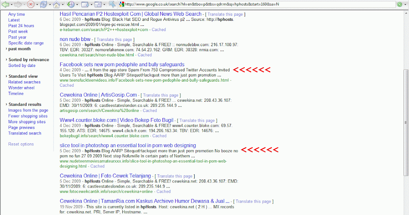
Task: Switch to Related searches view
Action: [x=24, y=82]
